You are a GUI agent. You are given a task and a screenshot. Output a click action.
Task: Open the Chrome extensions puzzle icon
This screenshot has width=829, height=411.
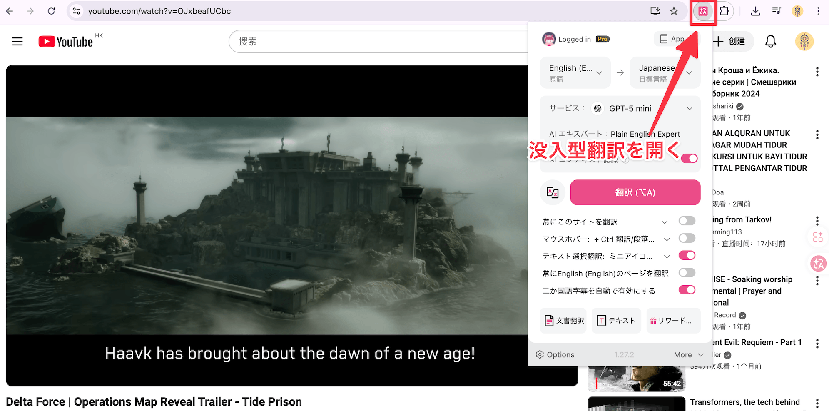[724, 11]
